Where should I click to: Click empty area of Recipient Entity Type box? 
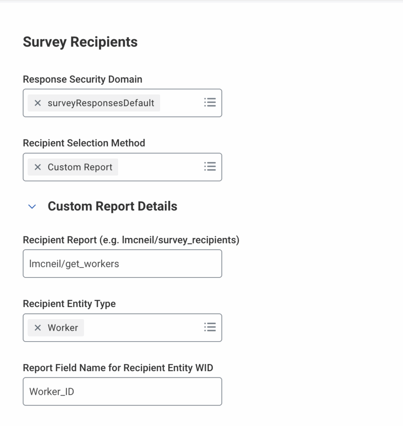[x=143, y=328]
